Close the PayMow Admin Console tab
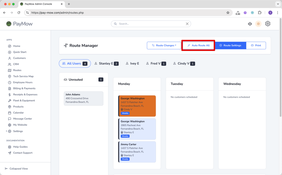This screenshot has height=175, width=282. tap(61, 4)
